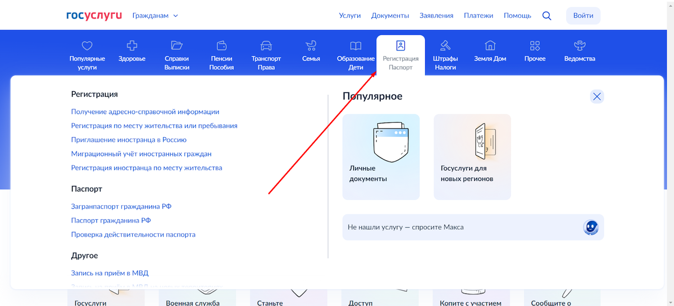The image size is (674, 306).
Task: Click the Не нашли услугу — спросите Макса field
Action: point(473,227)
